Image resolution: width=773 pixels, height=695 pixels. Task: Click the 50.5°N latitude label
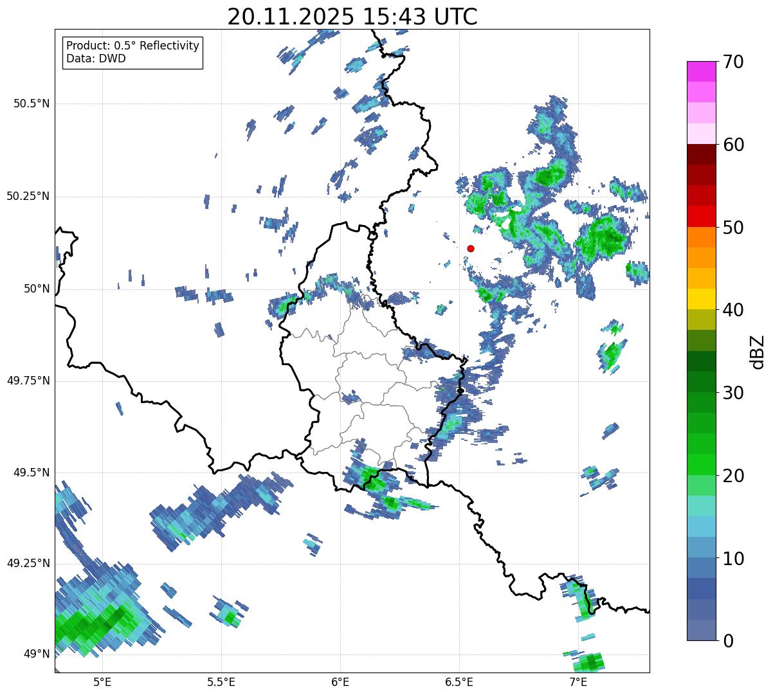tap(32, 104)
